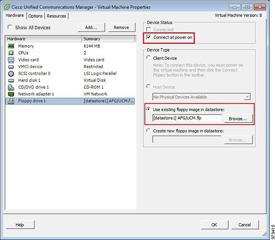Image resolution: width=275 pixels, height=240 pixels.
Task: Click the Floppy drive 1 icon
Action: [11, 101]
